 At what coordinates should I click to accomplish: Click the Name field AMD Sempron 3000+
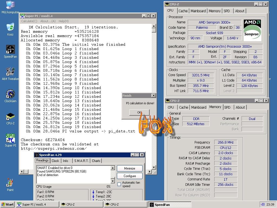215,22
